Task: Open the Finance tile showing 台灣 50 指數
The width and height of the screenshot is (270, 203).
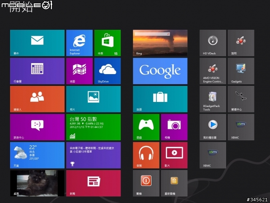Action: coord(94,127)
